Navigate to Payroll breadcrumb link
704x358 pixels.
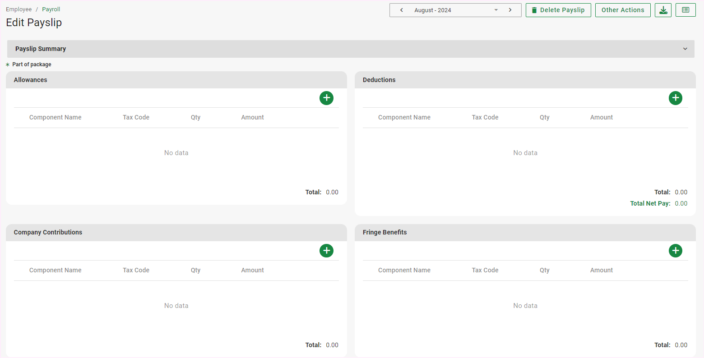51,9
